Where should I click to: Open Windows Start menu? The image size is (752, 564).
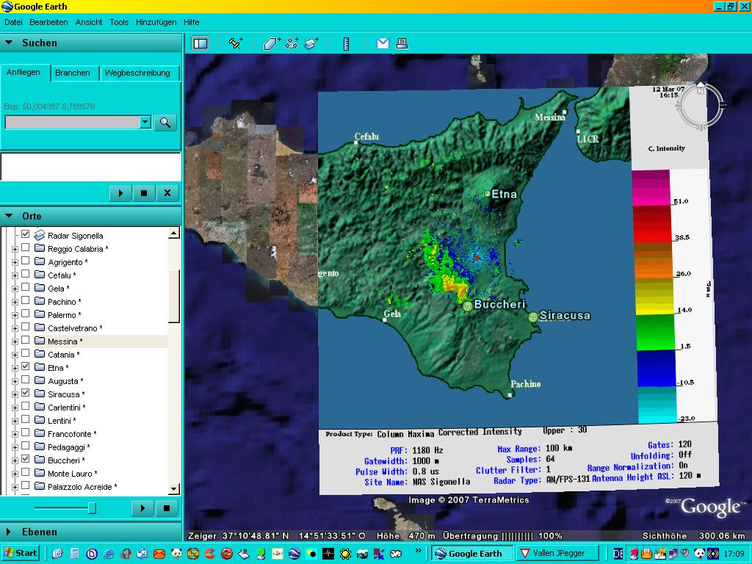20,553
